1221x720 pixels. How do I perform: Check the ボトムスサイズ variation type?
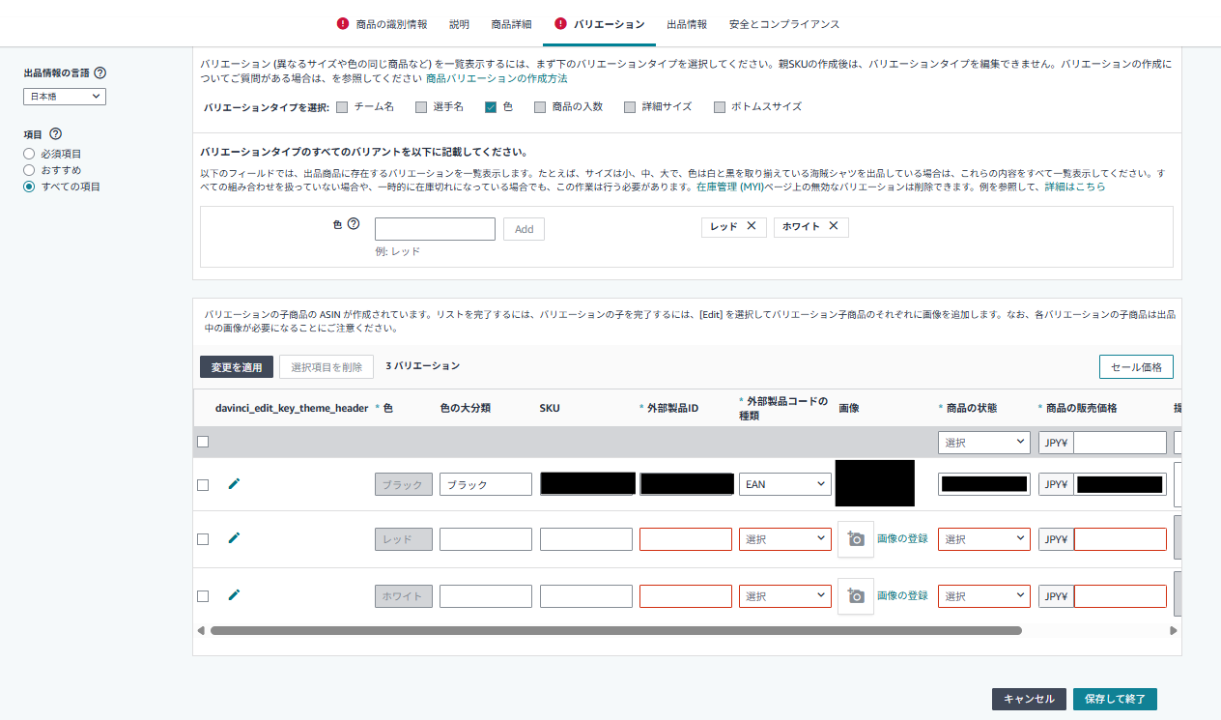click(720, 107)
